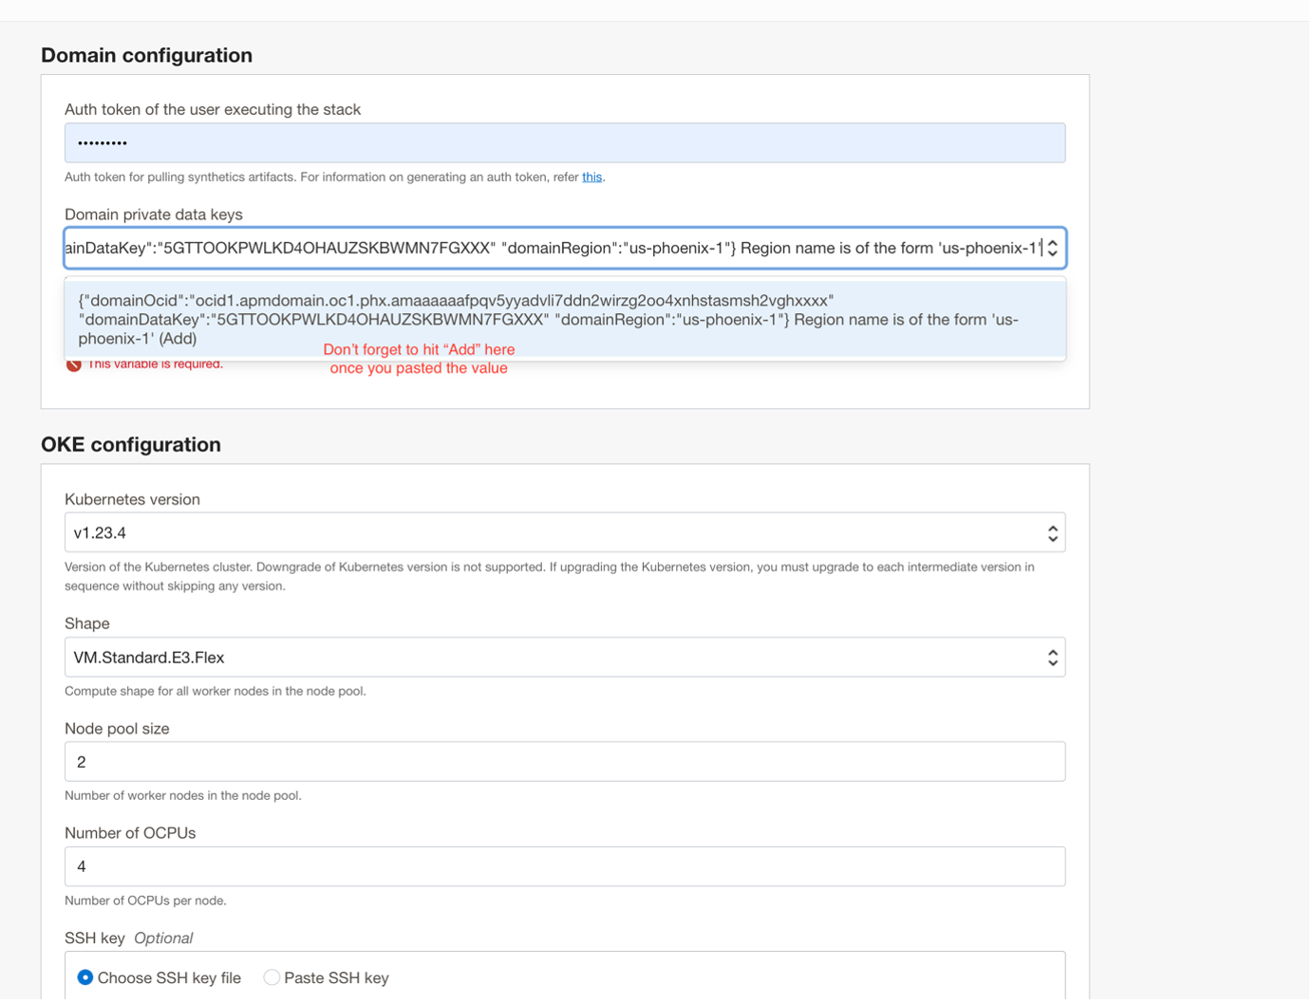The width and height of the screenshot is (1314, 1003).
Task: Click the "Domain private data keys" label
Action: [154, 214]
